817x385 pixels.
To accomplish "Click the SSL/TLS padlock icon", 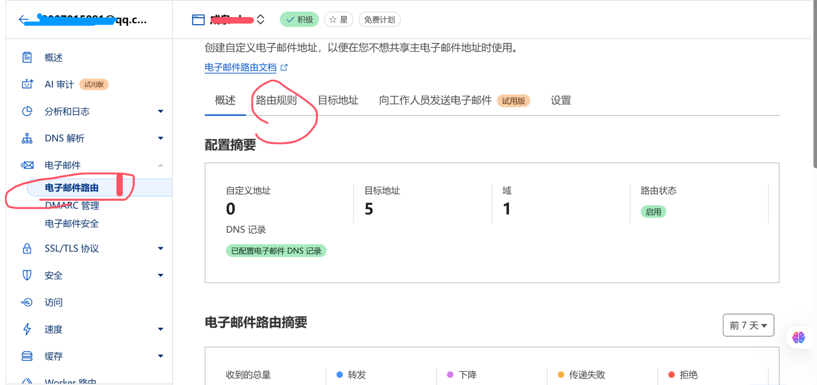I will pos(27,249).
